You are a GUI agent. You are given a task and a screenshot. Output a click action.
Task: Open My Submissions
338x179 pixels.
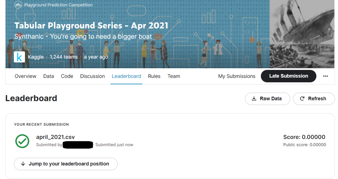(237, 76)
